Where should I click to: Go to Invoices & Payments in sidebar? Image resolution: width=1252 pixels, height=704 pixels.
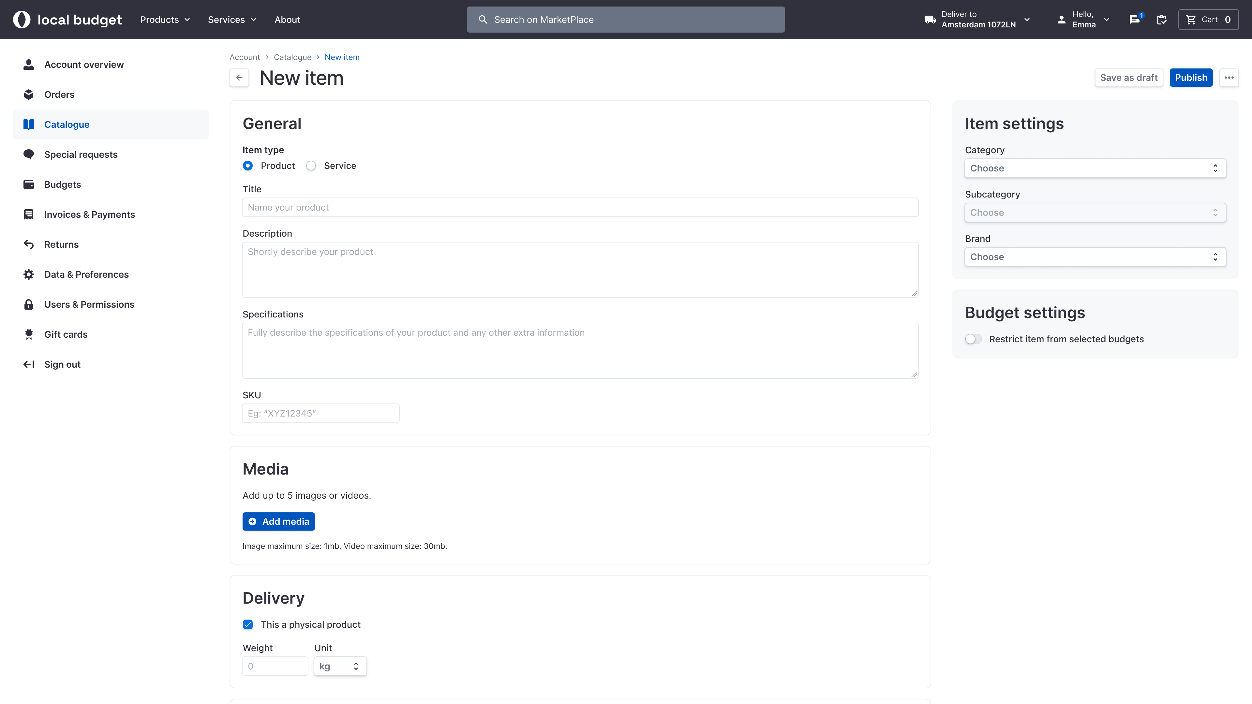[x=89, y=214]
